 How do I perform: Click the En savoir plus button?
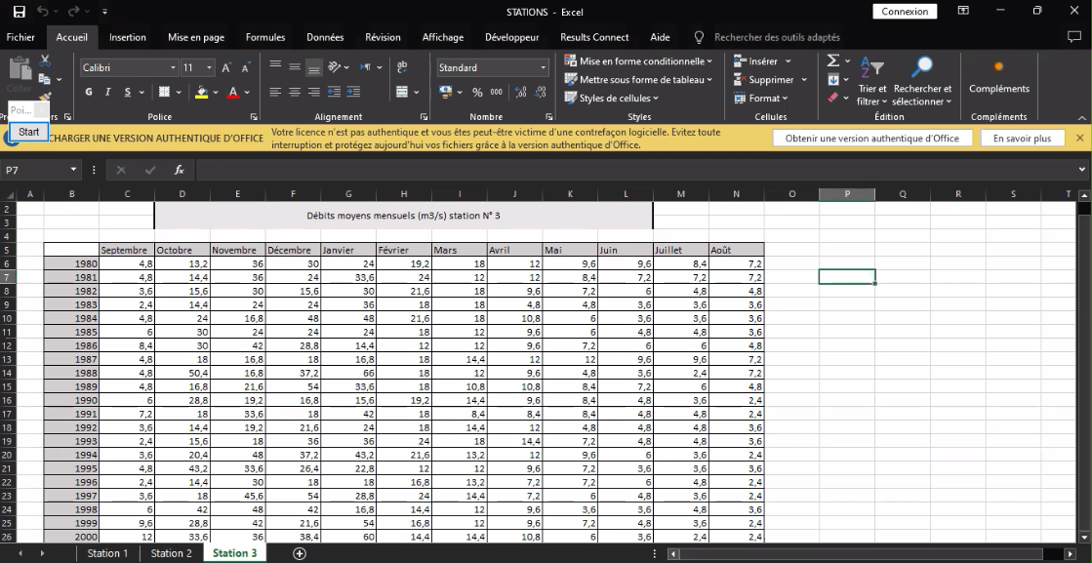(1022, 138)
